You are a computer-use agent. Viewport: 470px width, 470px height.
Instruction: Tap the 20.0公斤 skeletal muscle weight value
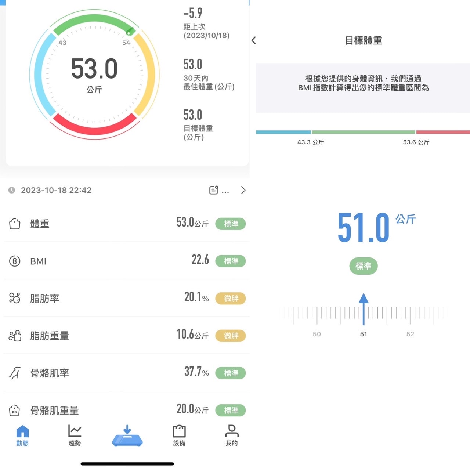pos(192,409)
